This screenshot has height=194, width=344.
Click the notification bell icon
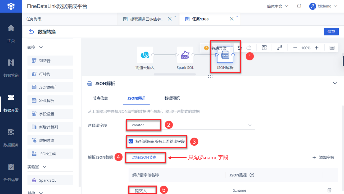(299, 6)
